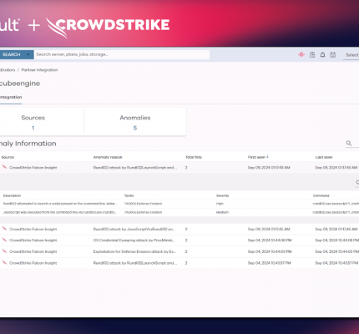Open the calendar icon in the top bar
The image size is (359, 334).
[x=333, y=55]
